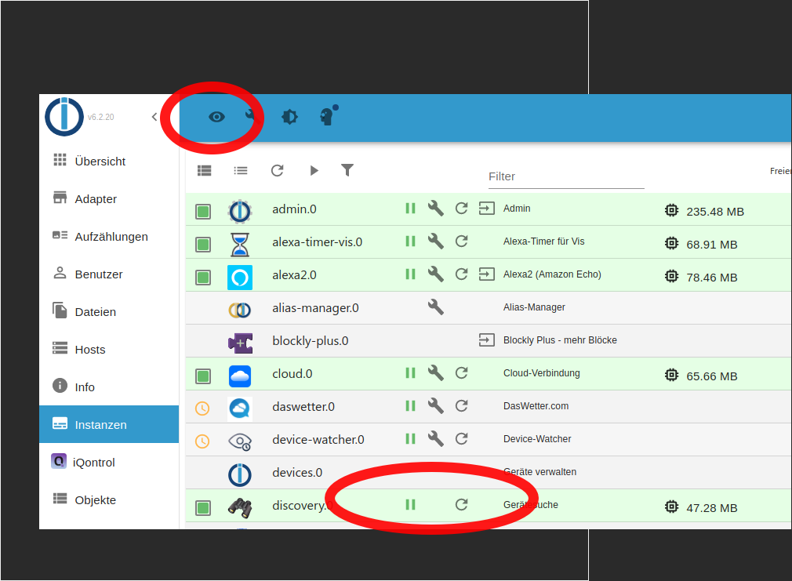The image size is (792, 581).
Task: Restart the alexa-timer-vis.0 instance
Action: [462, 241]
